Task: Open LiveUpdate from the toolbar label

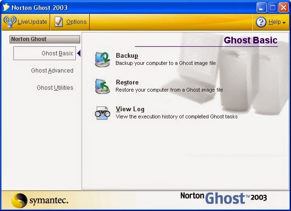Action: pyautogui.click(x=32, y=22)
